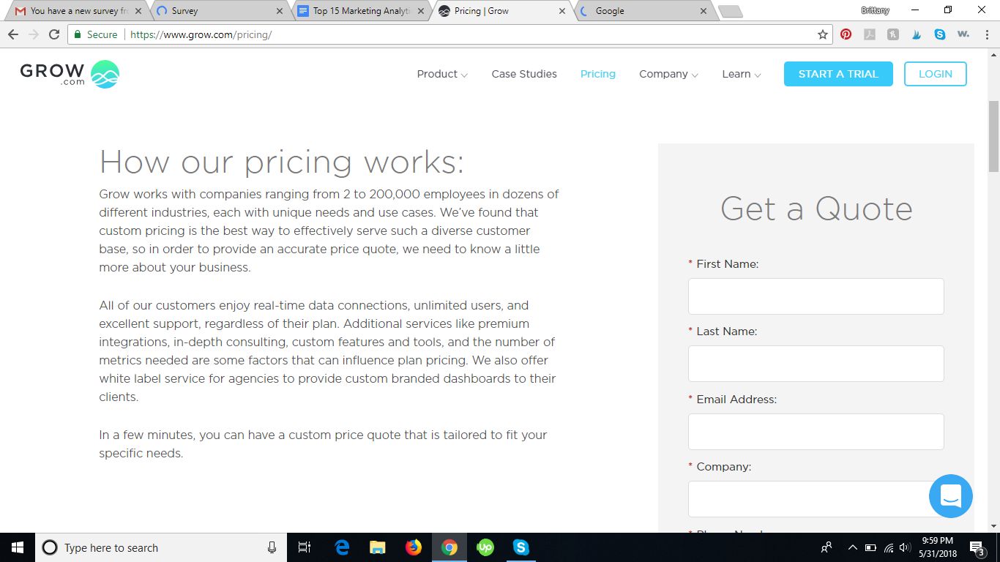
Task: Click the 'How our pricing works:' heading
Action: pos(282,162)
